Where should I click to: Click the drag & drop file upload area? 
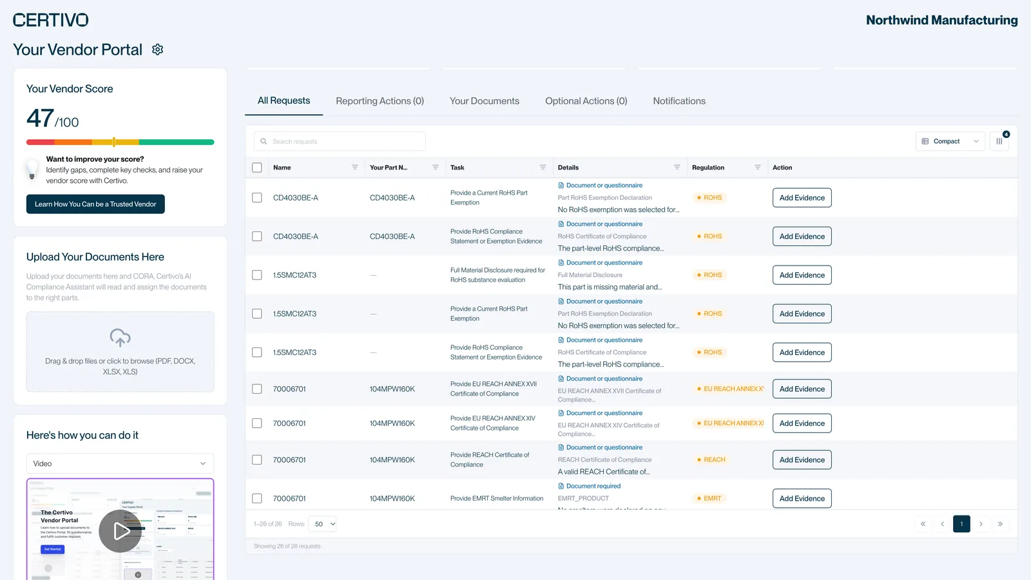(x=120, y=352)
